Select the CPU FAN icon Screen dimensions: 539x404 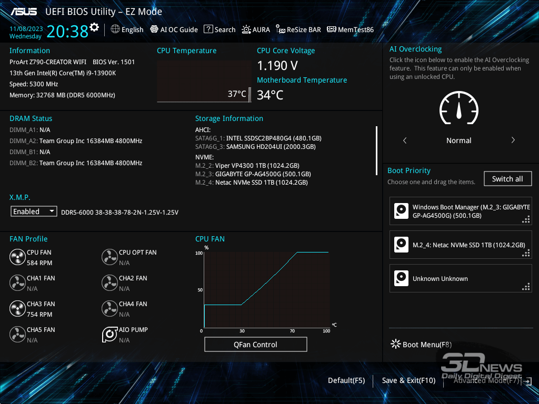coord(17,257)
